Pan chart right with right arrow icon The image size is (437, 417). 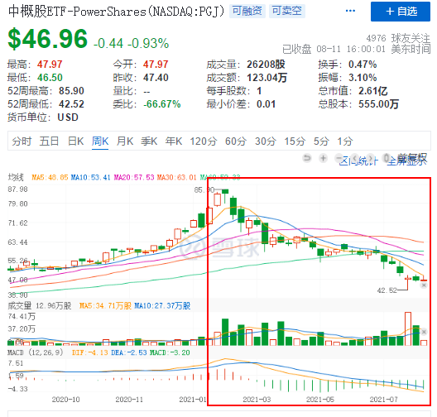tap(371, 158)
